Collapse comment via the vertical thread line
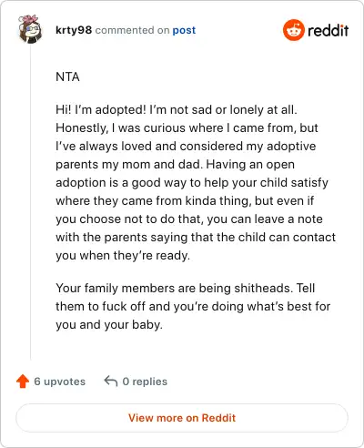The width and height of the screenshot is (364, 448). [x=30, y=202]
